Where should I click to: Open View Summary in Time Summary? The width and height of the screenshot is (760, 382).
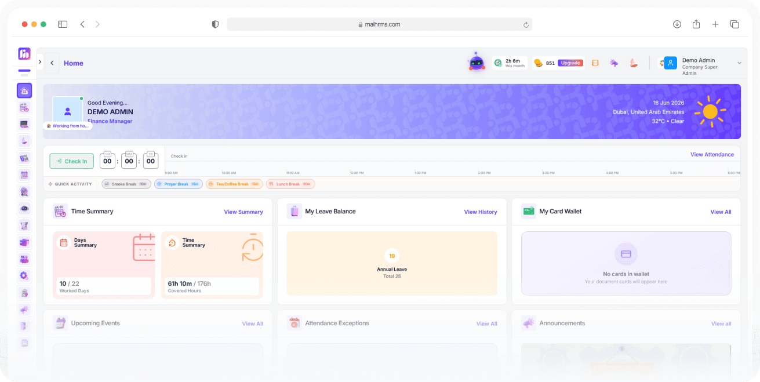[243, 212]
